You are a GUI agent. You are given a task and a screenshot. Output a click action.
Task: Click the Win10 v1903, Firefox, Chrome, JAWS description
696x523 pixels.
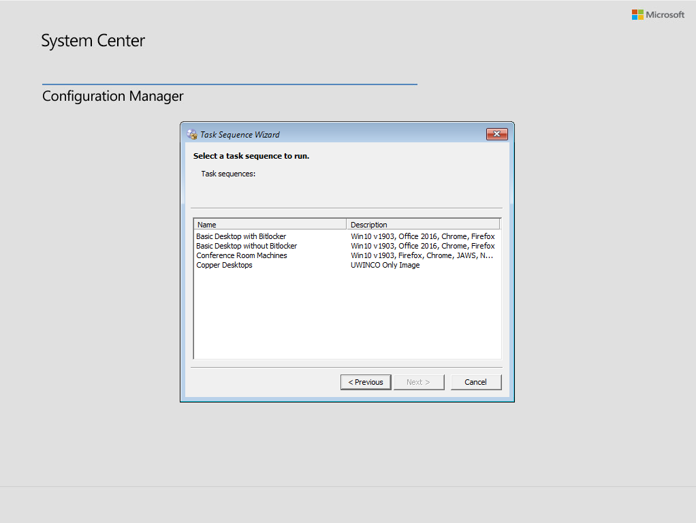tap(422, 255)
